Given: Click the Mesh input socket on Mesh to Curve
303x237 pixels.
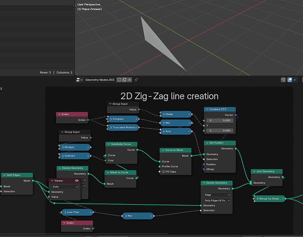Looking at the screenshot, I should coord(104,184).
